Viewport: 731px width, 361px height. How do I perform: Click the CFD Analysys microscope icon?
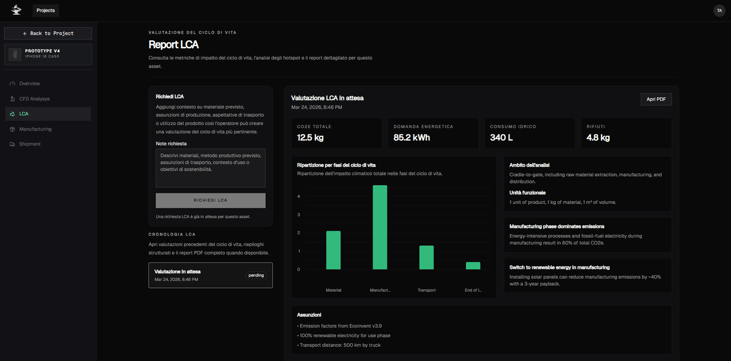tap(12, 99)
